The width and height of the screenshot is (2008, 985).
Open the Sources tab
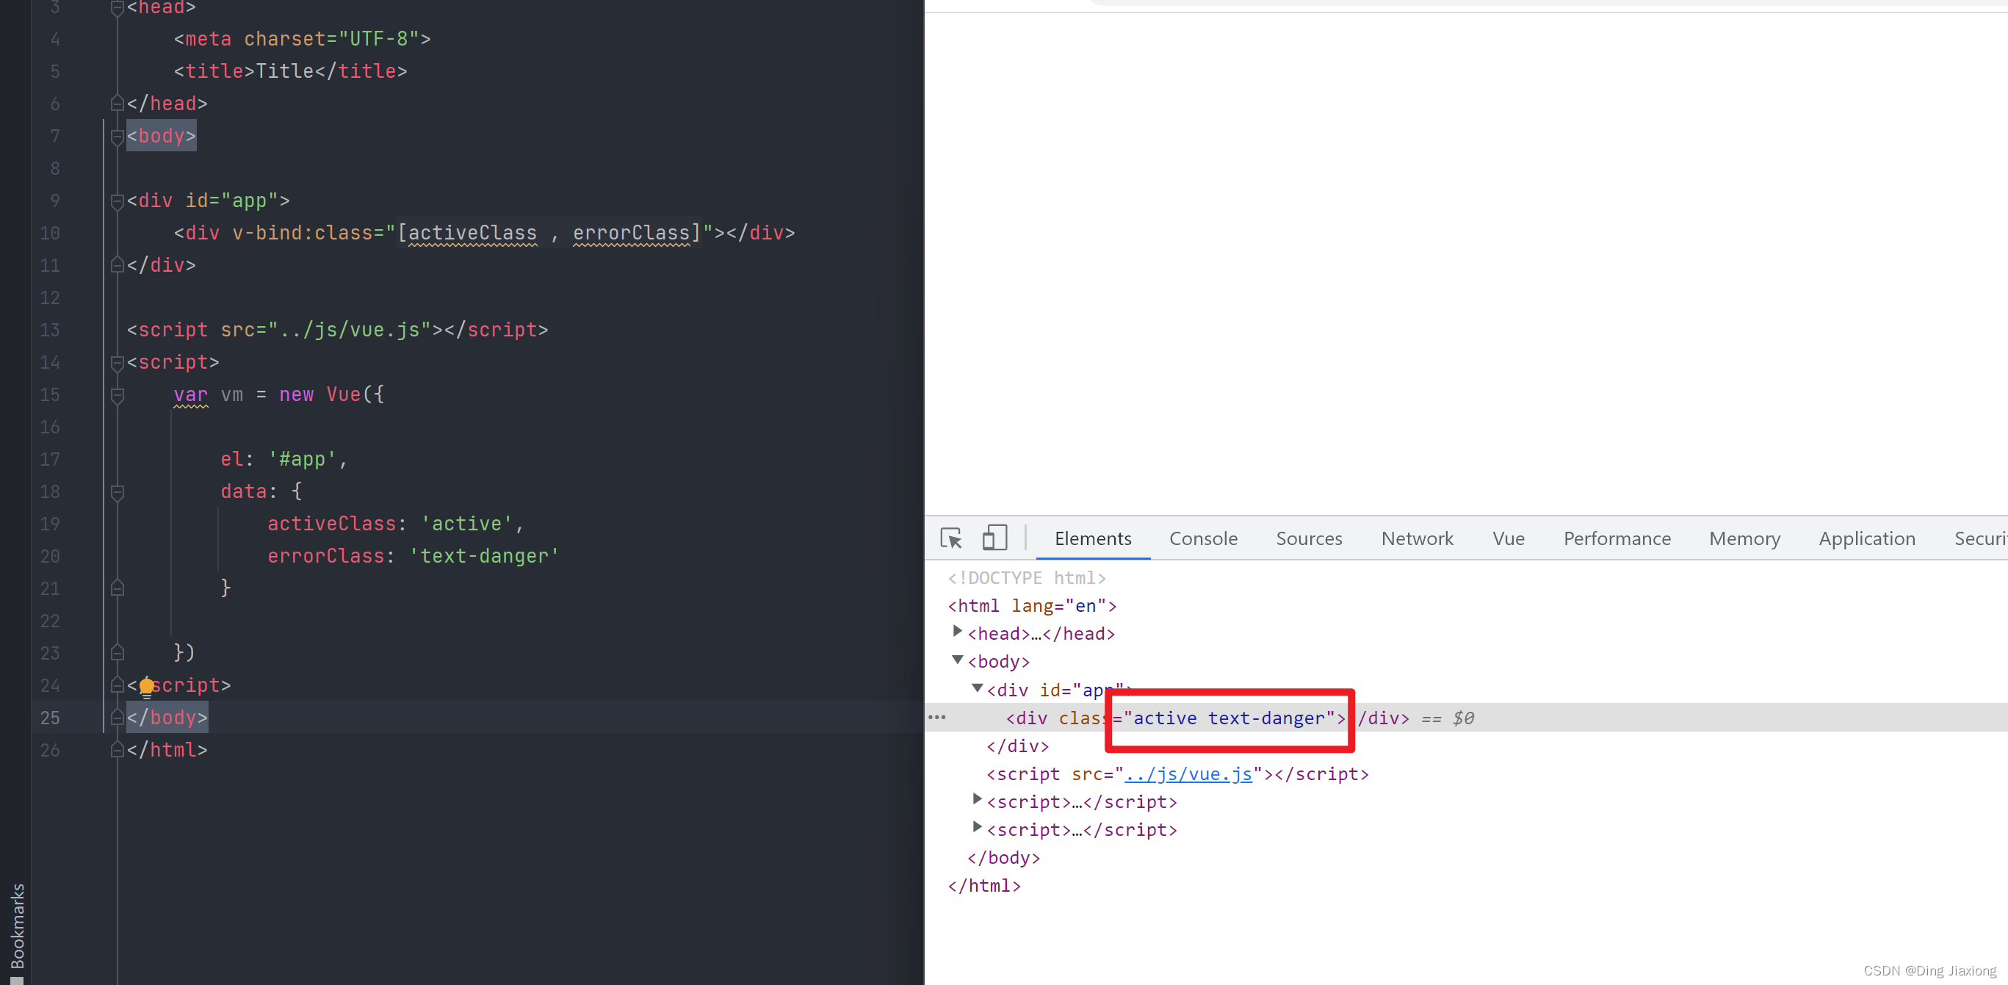[1309, 538]
